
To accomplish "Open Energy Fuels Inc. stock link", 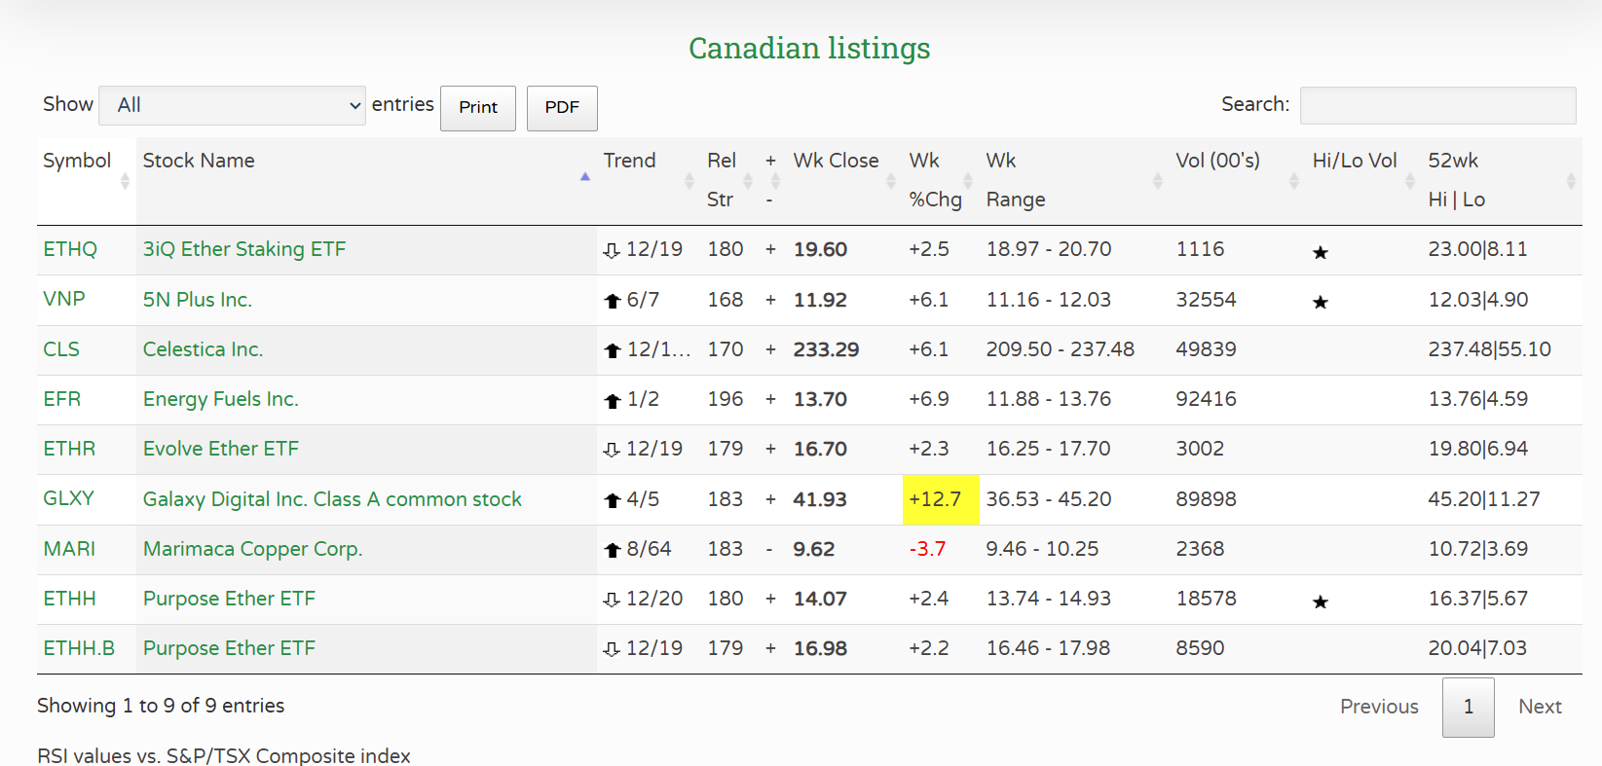I will click(x=221, y=399).
